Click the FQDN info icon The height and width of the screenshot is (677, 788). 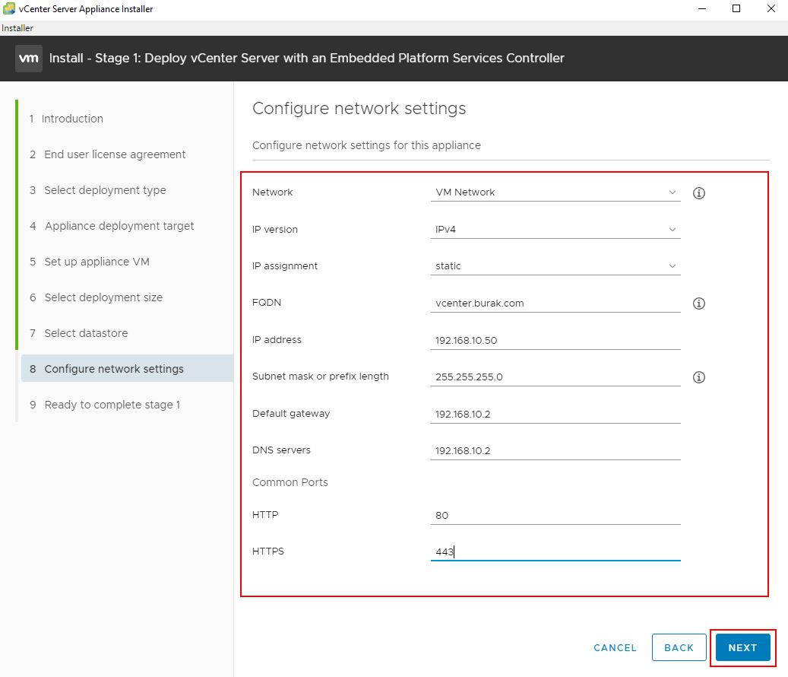pyautogui.click(x=698, y=304)
